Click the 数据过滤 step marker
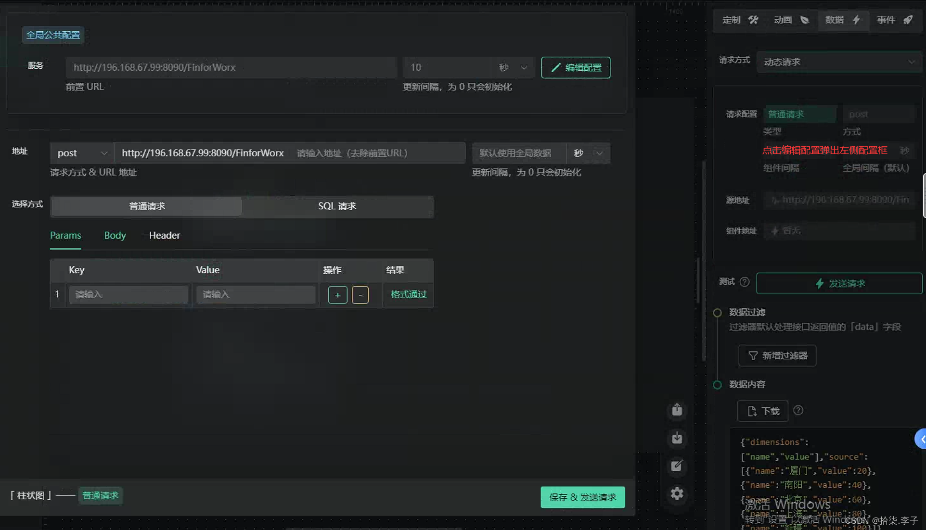The height and width of the screenshot is (530, 926). [x=717, y=313]
